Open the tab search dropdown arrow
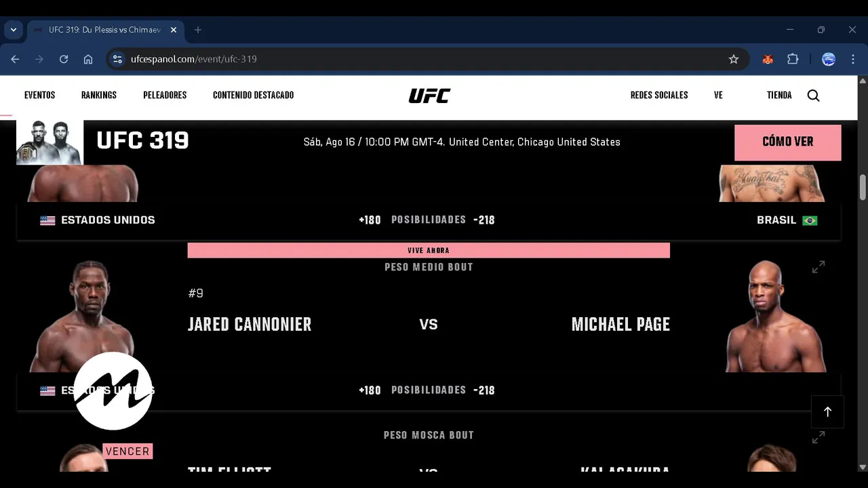Screen dimensions: 868x488 pyautogui.click(x=13, y=30)
